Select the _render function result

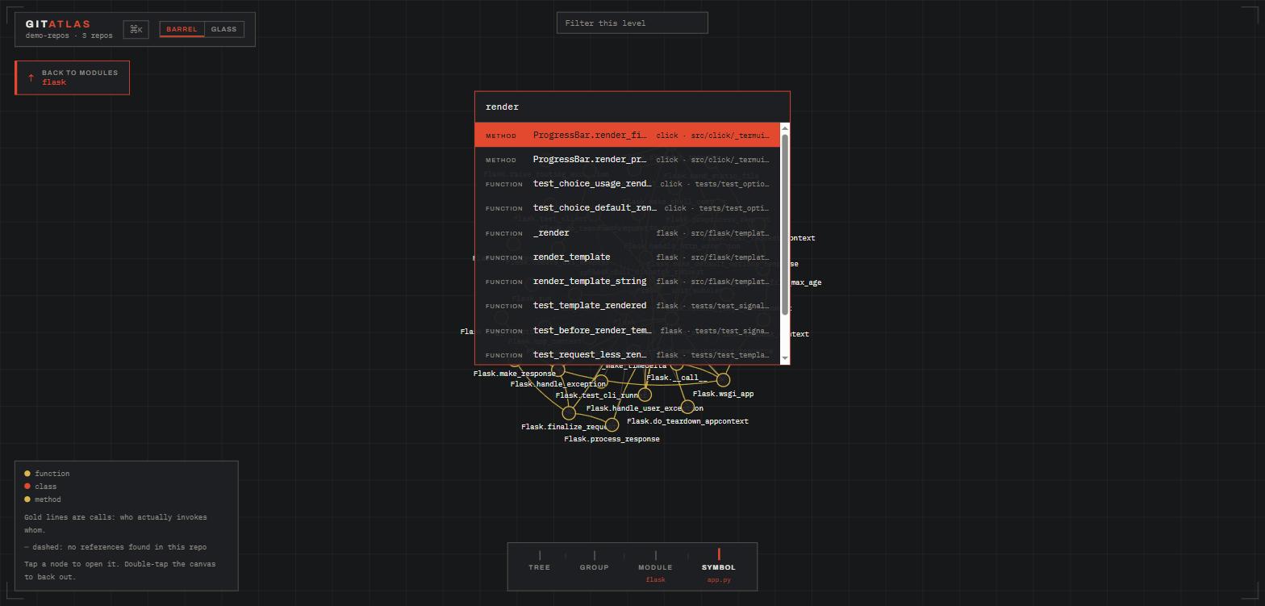pos(628,233)
